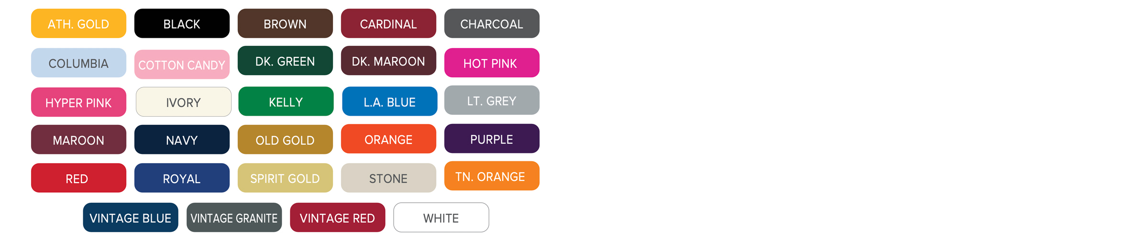Choose the Vintage Granite swatch

pos(234,218)
